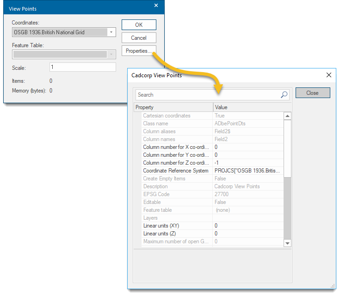
Task: Click the search magnifier icon
Action: [x=284, y=95]
